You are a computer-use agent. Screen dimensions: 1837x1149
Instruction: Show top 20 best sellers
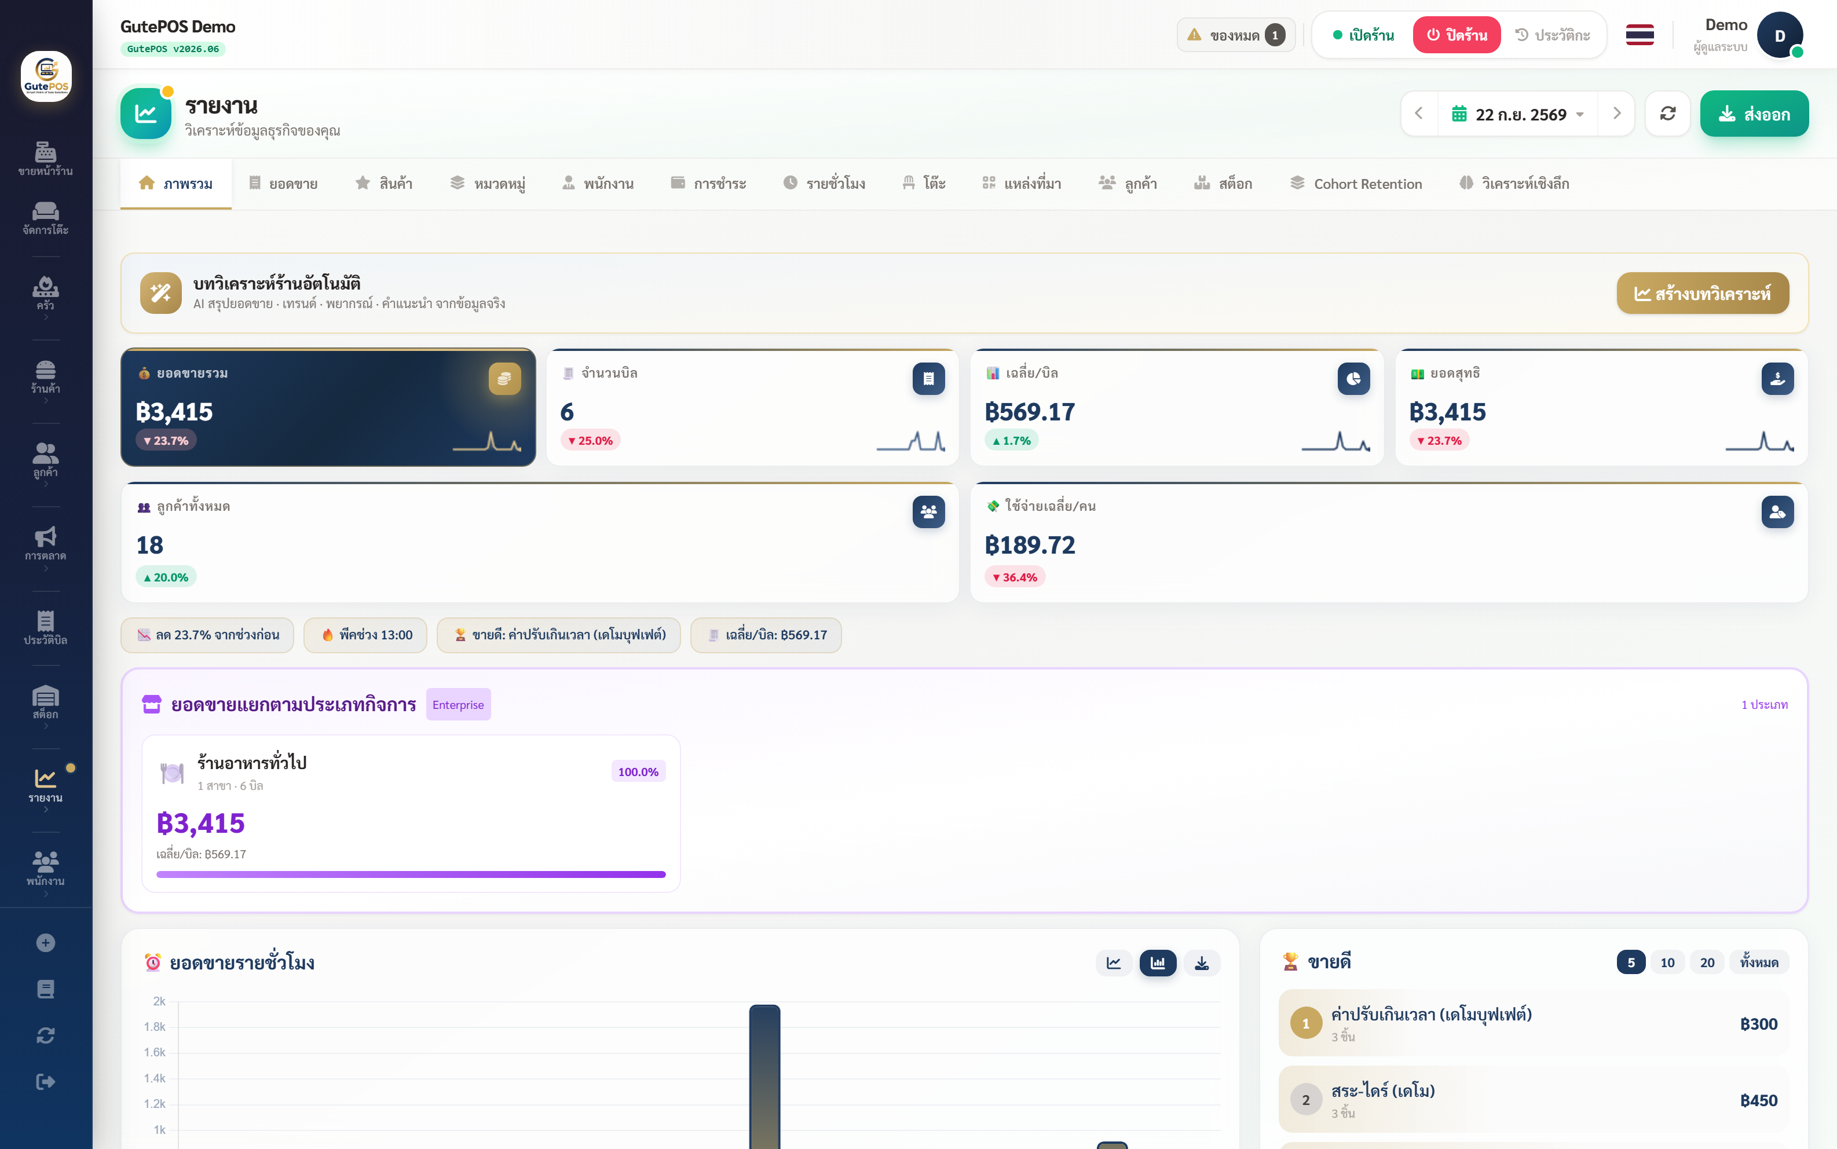[x=1706, y=962]
